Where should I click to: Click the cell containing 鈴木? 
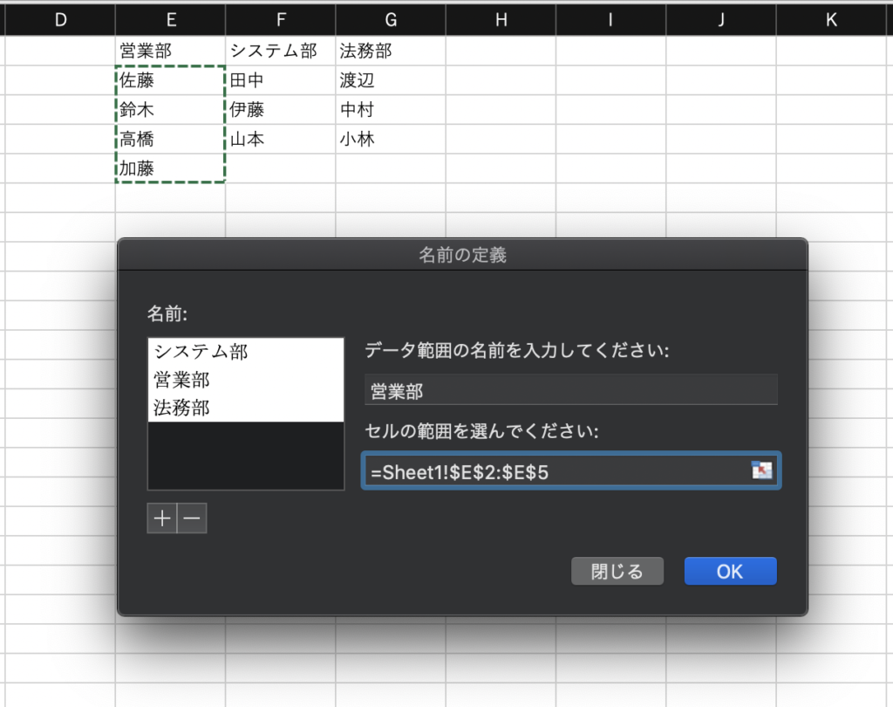coord(170,109)
